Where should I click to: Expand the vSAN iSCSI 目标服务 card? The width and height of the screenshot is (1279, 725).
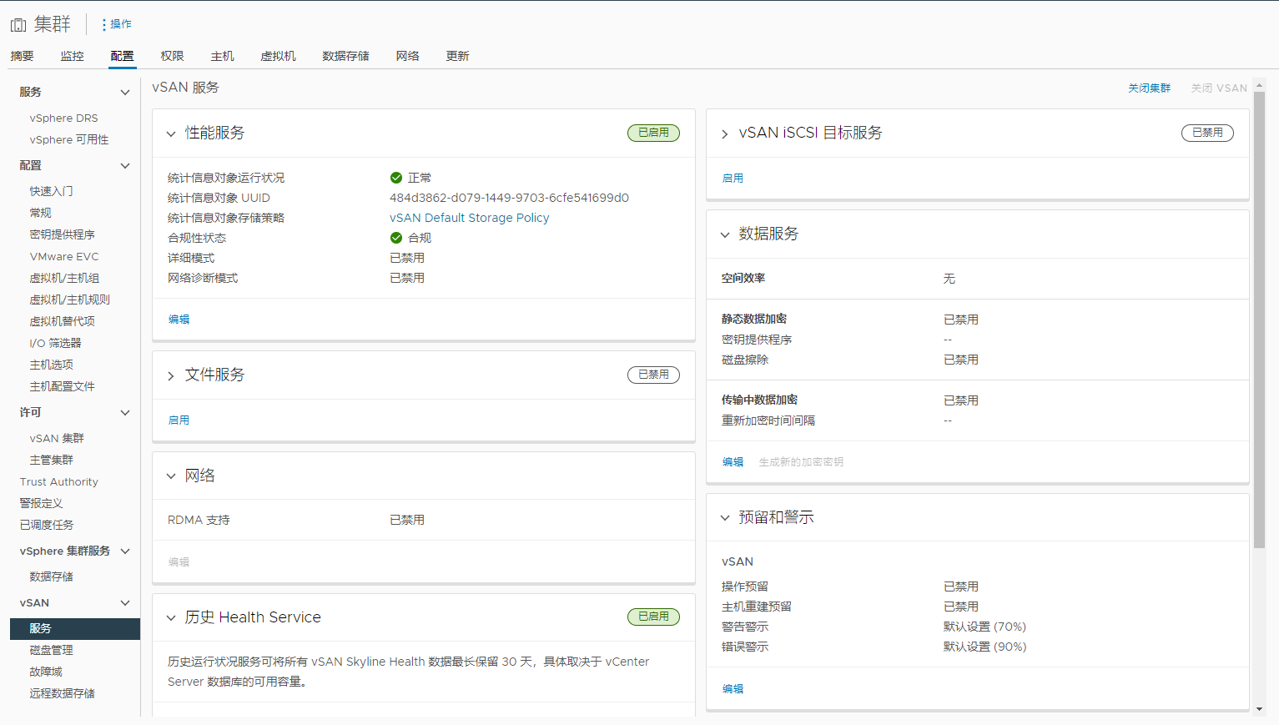tap(725, 133)
